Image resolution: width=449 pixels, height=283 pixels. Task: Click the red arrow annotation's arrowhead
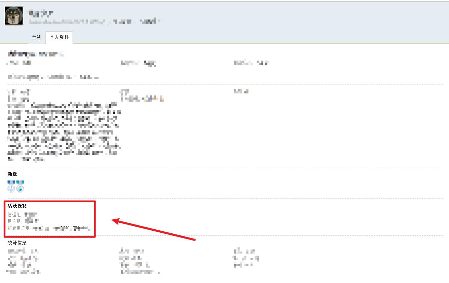pos(116,221)
